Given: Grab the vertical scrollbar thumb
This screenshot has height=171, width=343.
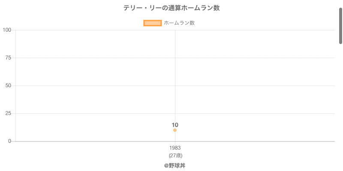Looking at the screenshot, I should [340, 26].
